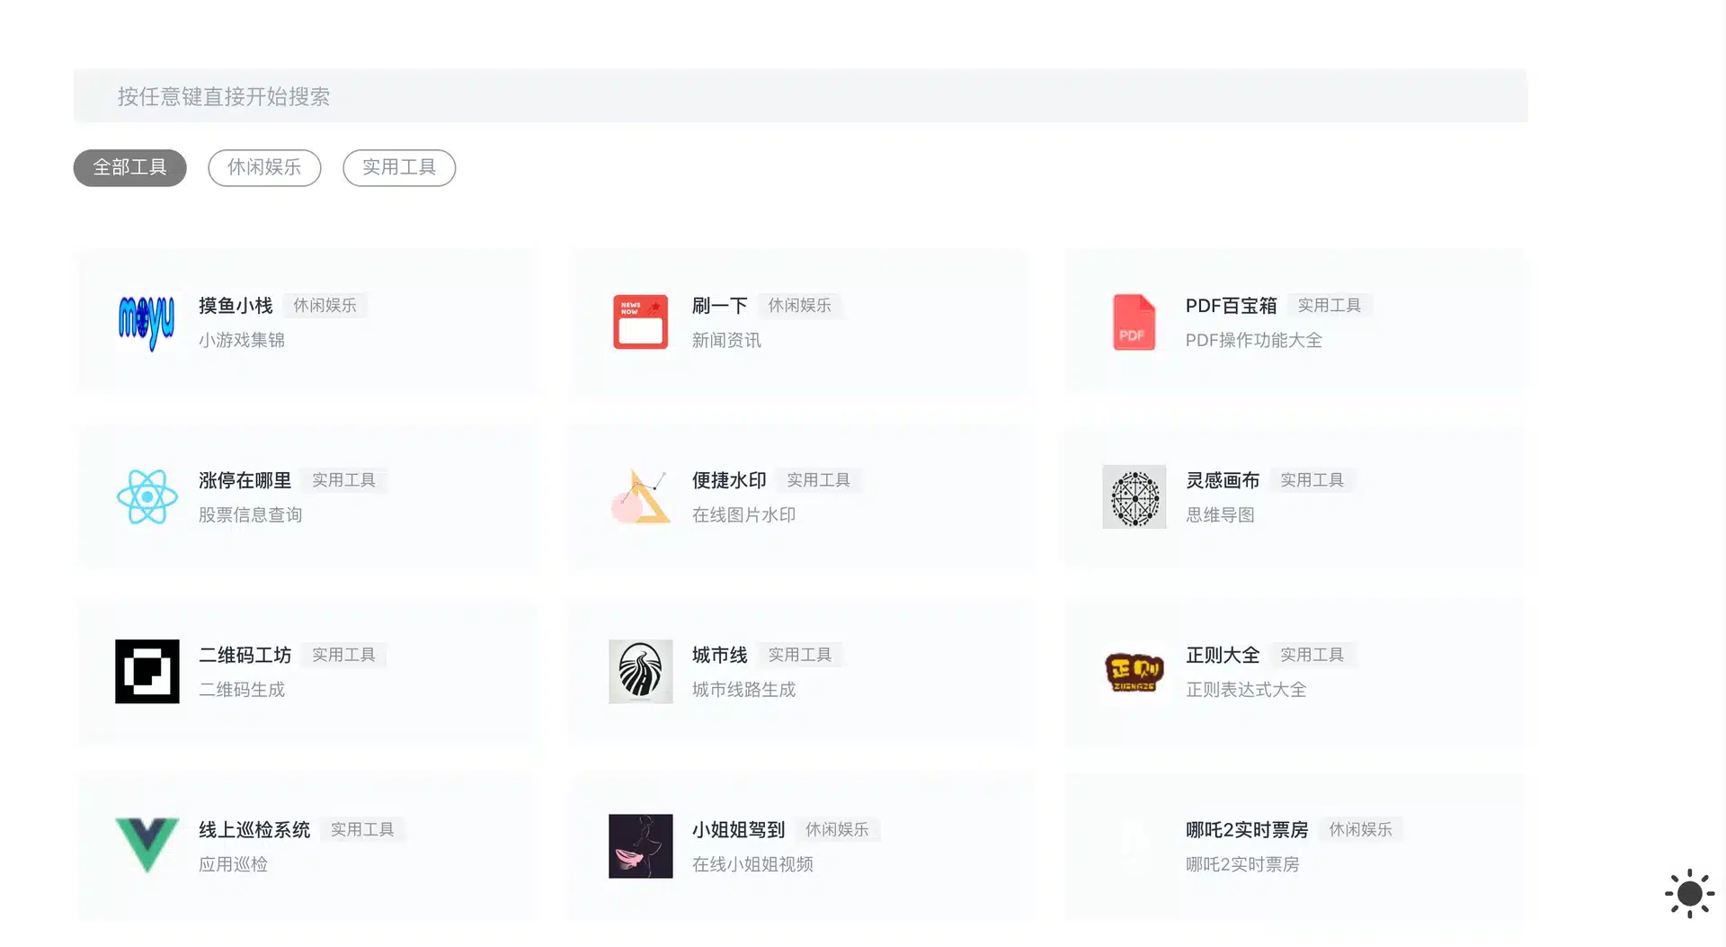Image resolution: width=1726 pixels, height=947 pixels.
Task: Click the QR code icon of 二维码工坊
Action: tap(147, 672)
